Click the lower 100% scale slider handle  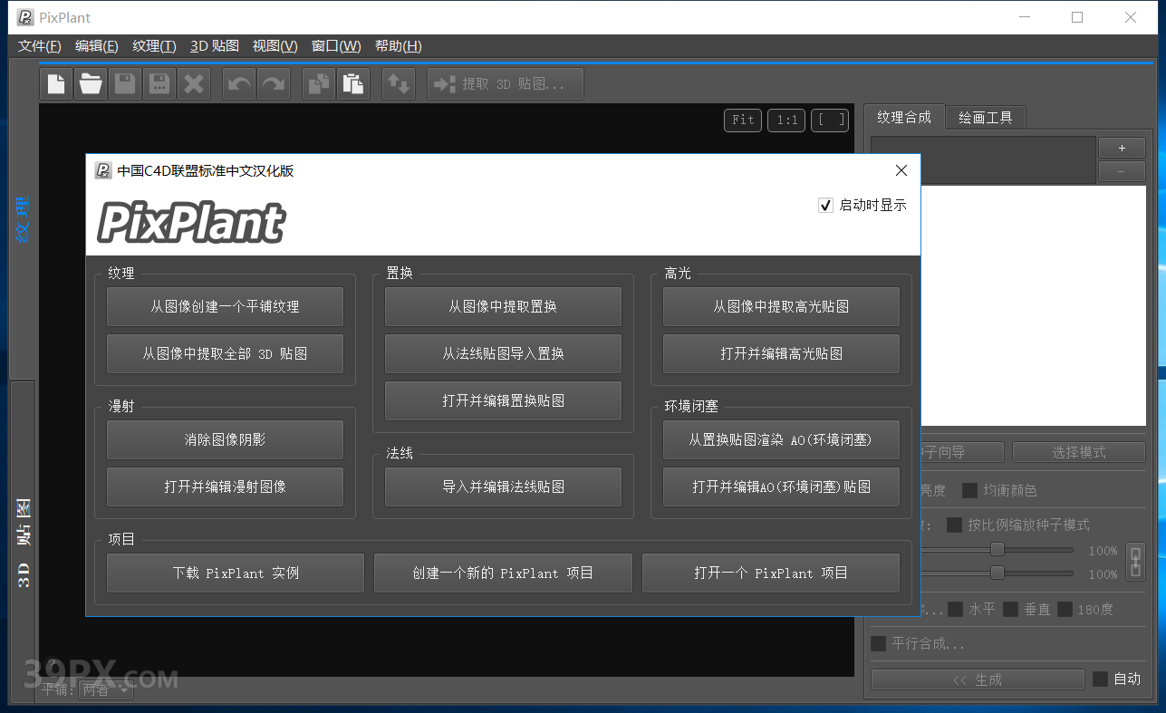point(997,573)
